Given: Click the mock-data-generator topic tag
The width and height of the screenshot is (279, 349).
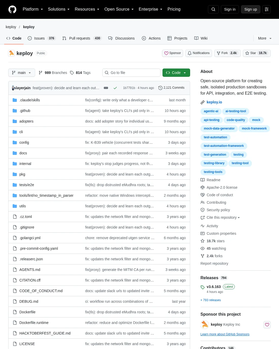Looking at the screenshot, I should pos(219,128).
